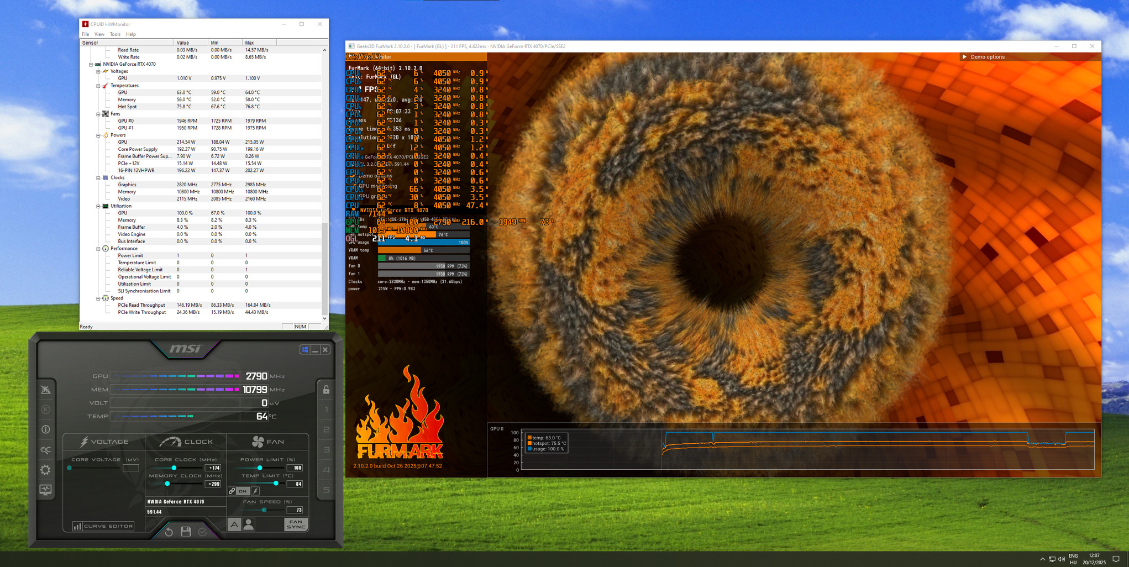
Task: Open the taskbar network icon
Action: (1052, 559)
